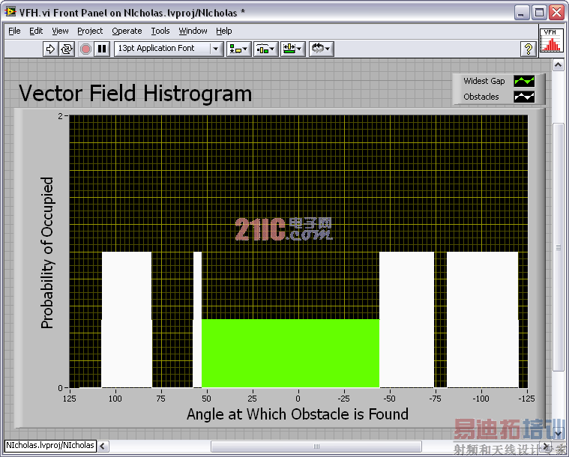This screenshot has height=457, width=569.
Task: Click the Obstacles white plot swatch
Action: coord(524,97)
